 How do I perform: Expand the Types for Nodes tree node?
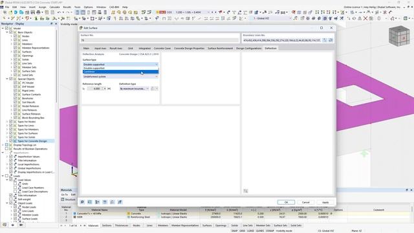pos(7,122)
